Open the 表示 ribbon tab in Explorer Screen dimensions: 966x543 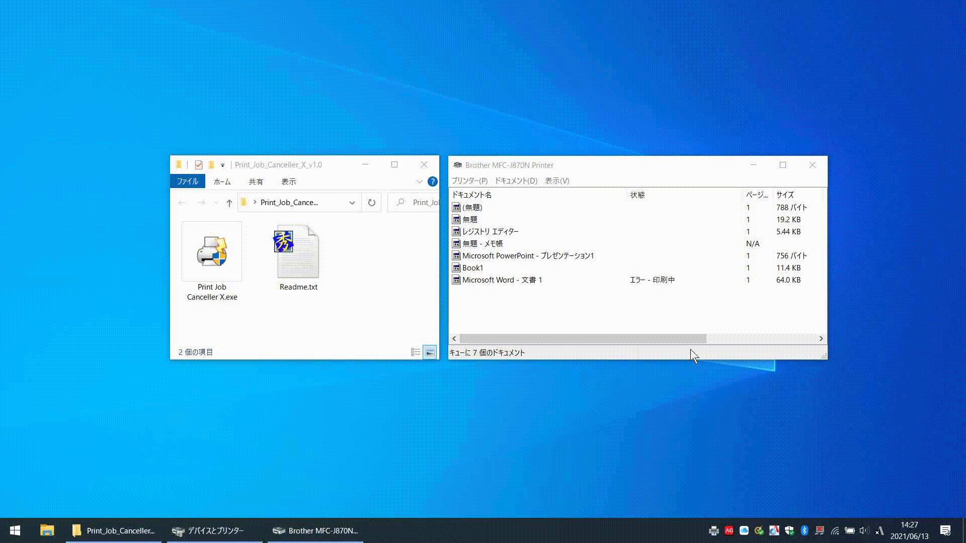(x=289, y=182)
